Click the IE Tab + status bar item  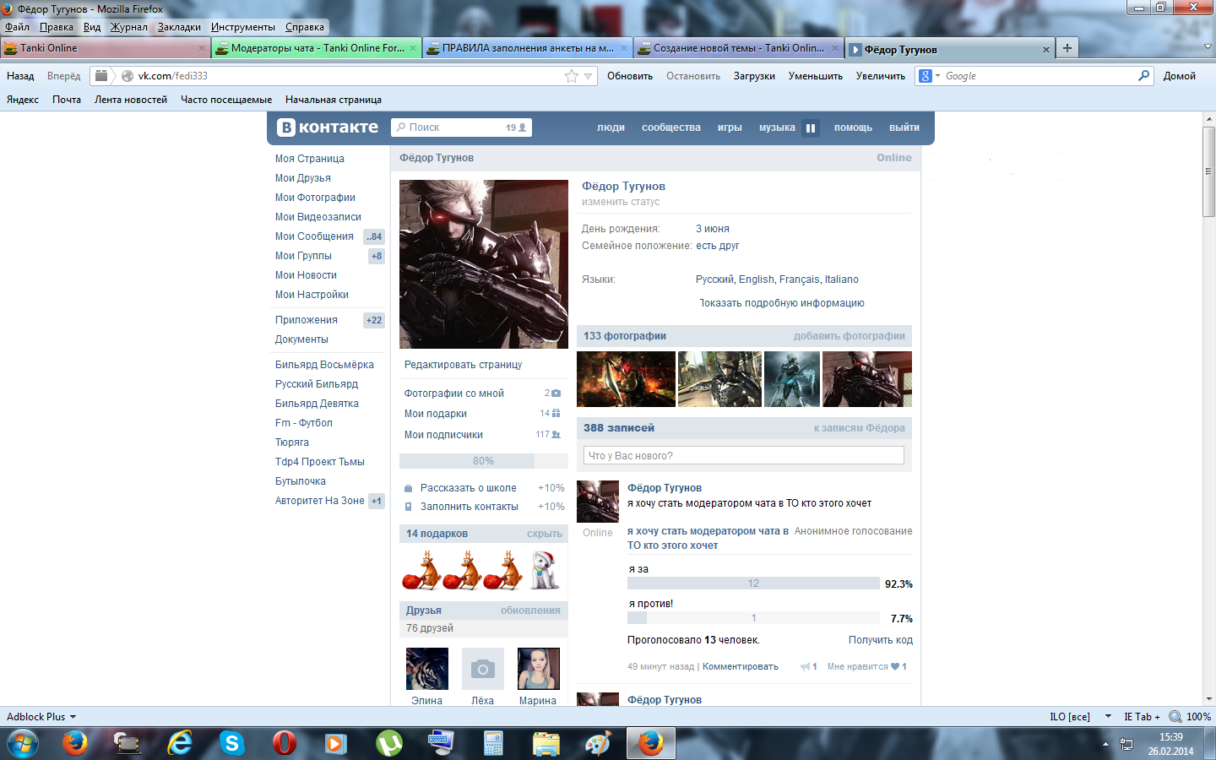(x=1142, y=717)
